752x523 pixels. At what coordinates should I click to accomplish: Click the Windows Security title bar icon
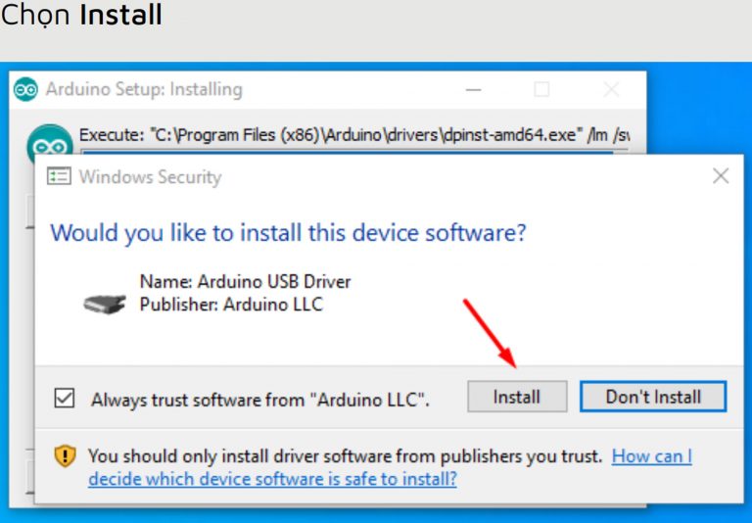pos(60,177)
